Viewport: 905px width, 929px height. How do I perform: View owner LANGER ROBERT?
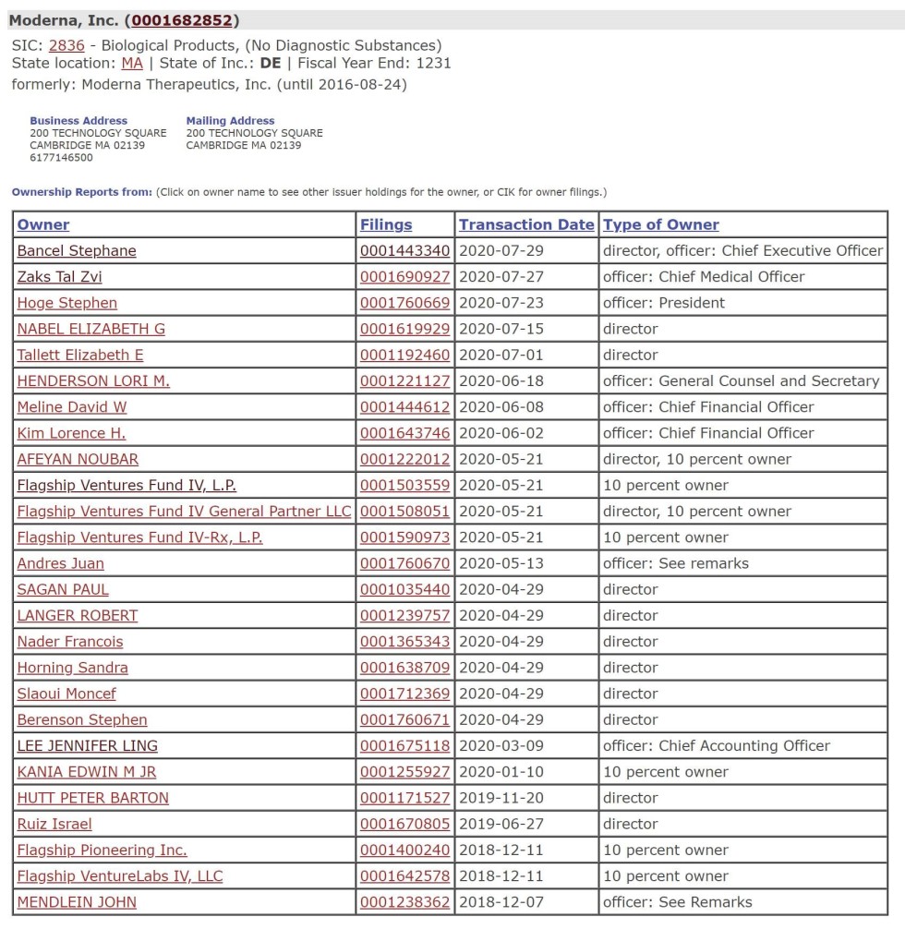77,616
